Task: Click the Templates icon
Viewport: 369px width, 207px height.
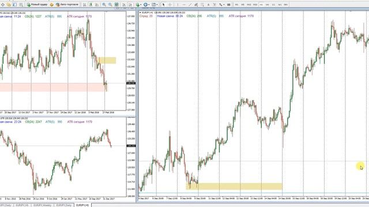Action: pyautogui.click(x=153, y=5)
